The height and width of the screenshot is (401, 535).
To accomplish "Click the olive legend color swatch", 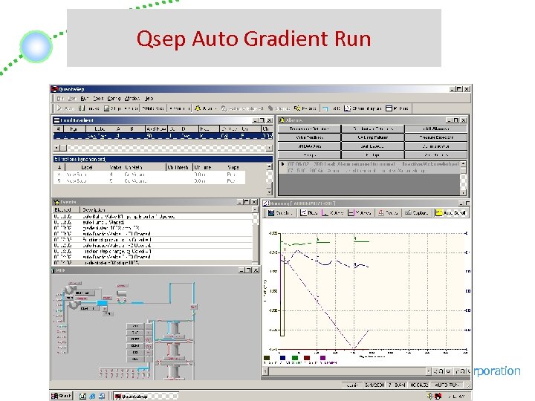I will (x=267, y=358).
